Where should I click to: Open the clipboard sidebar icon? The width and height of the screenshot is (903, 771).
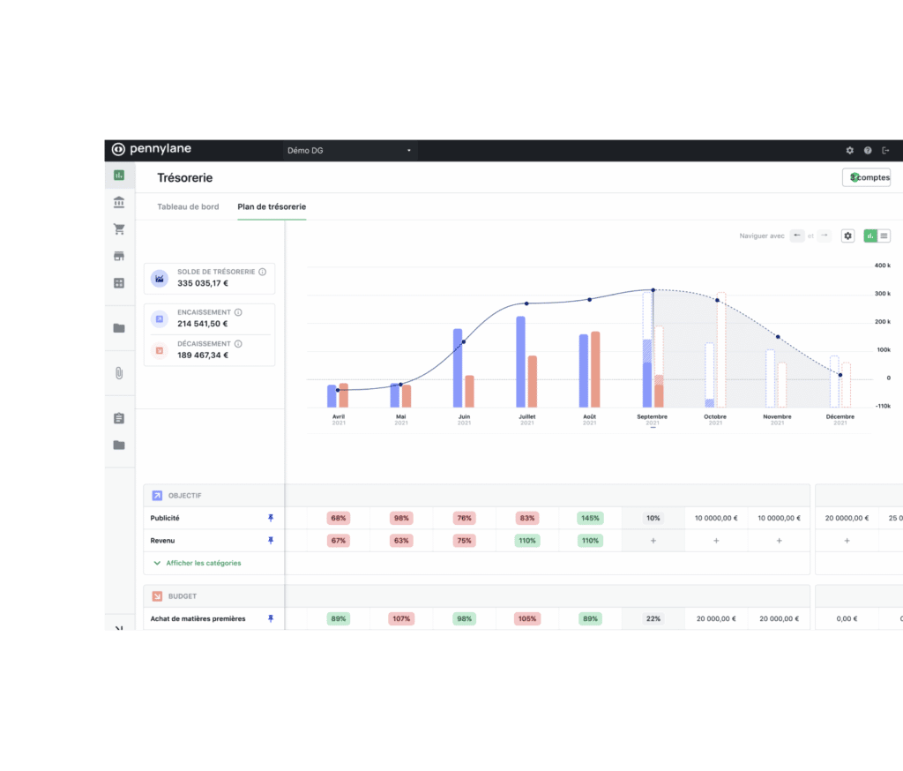119,418
